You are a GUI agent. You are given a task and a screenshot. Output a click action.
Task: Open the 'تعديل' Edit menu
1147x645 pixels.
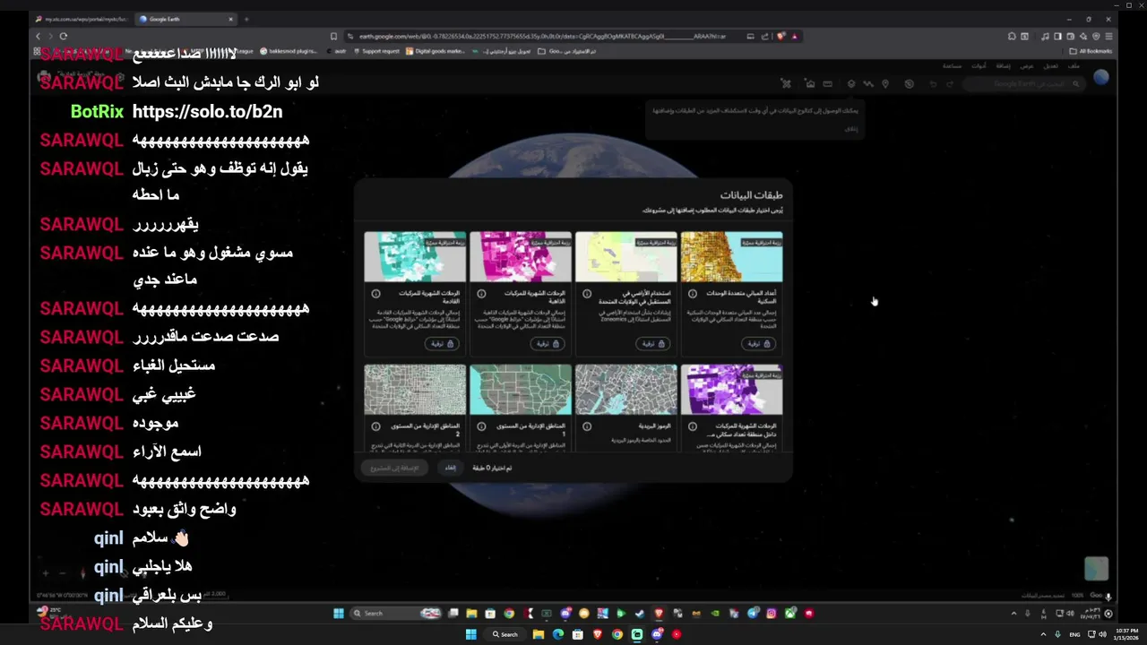(x=1050, y=66)
